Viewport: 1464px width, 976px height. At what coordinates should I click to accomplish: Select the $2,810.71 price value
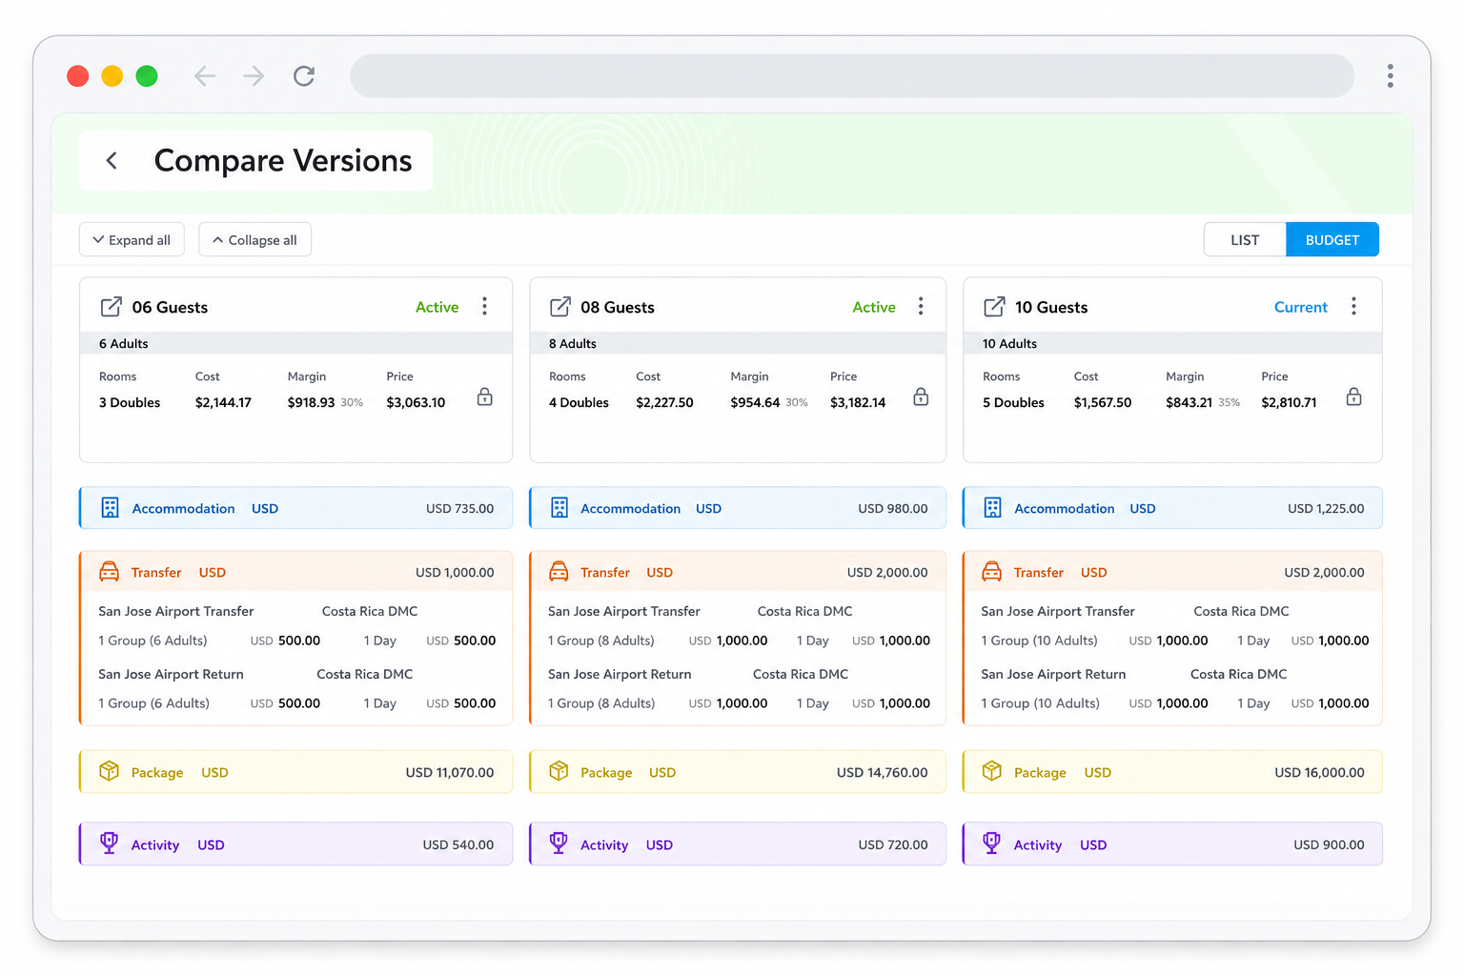click(1289, 402)
